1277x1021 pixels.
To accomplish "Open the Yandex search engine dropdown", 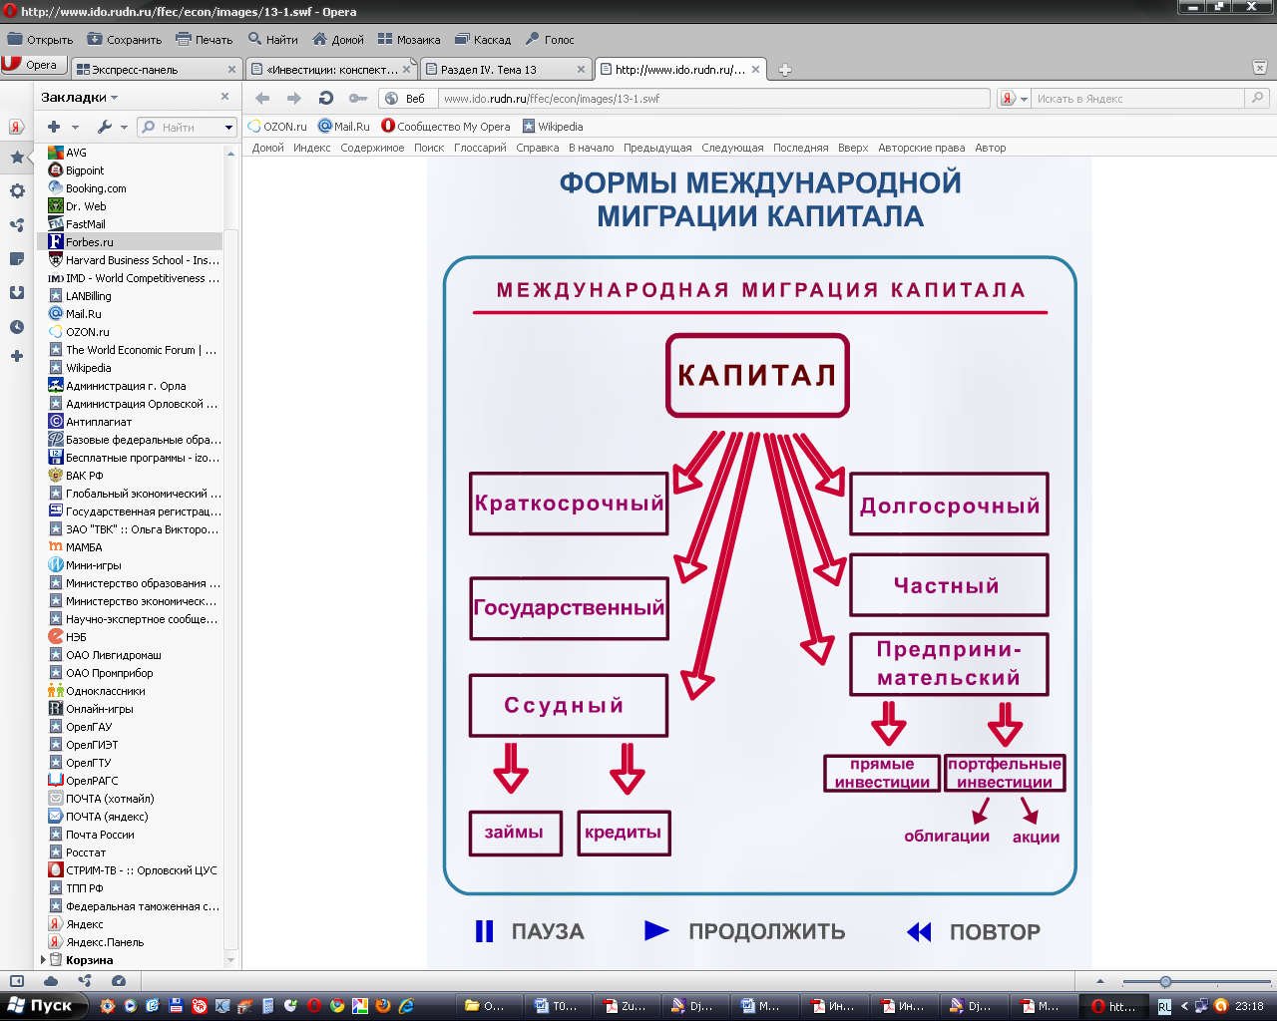I will coord(1014,99).
